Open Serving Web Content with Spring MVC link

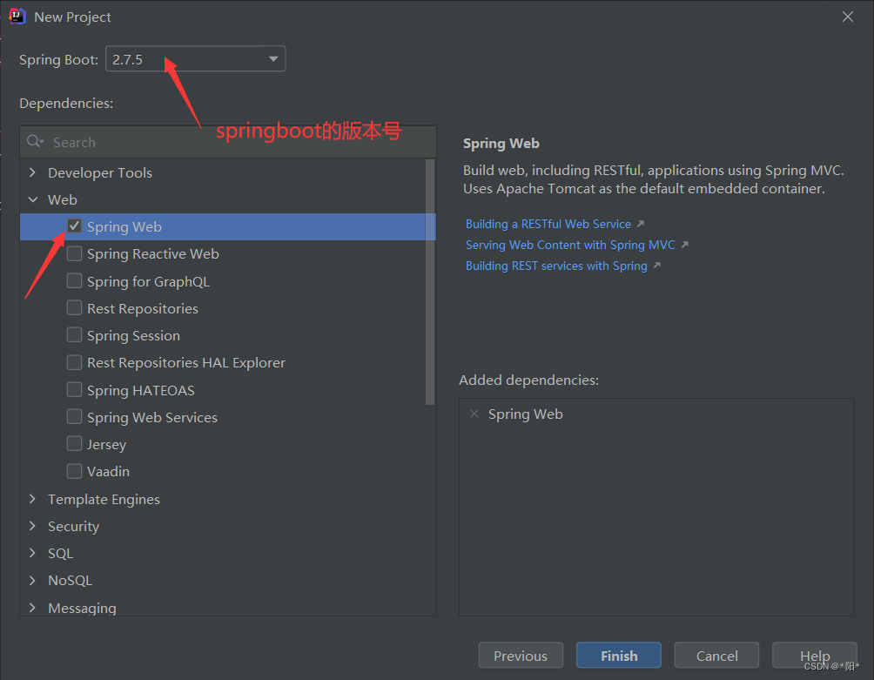tap(570, 246)
